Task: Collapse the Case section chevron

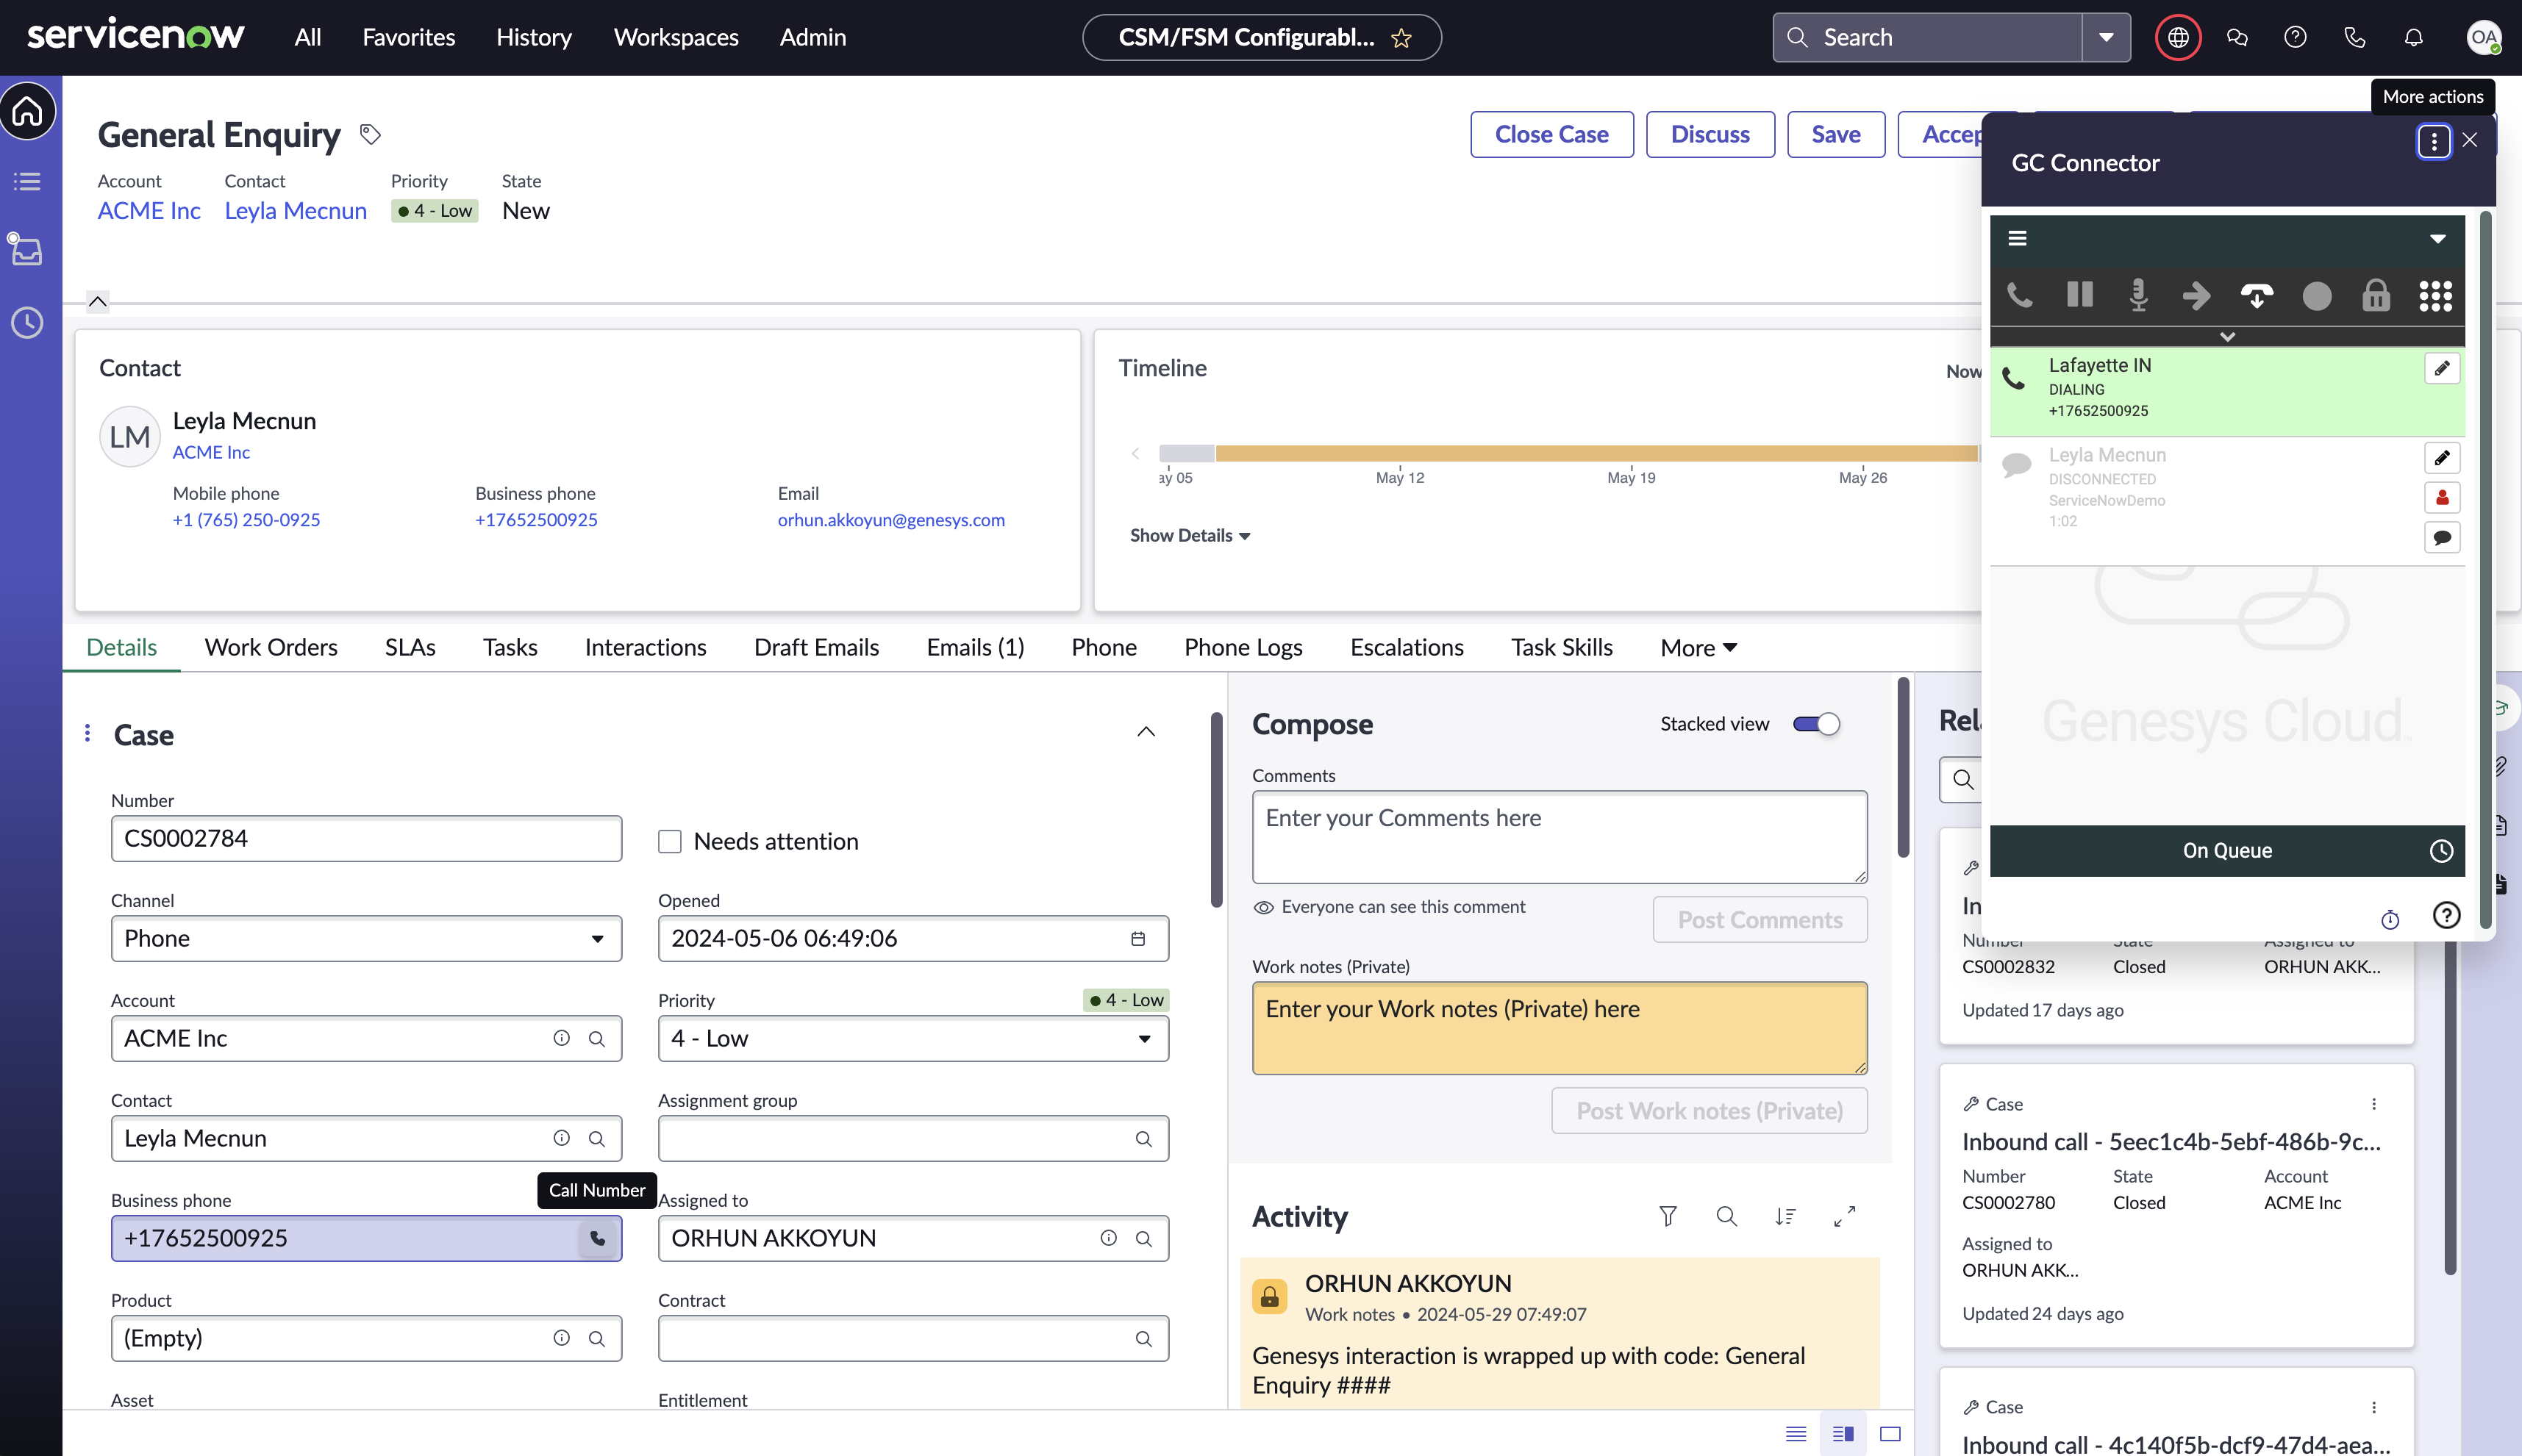Action: [1146, 733]
